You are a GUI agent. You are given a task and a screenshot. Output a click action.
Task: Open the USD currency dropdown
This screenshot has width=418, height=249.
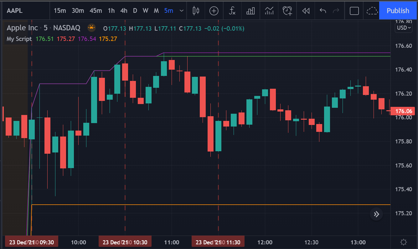click(403, 27)
